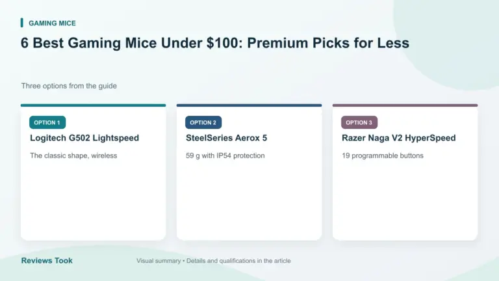Click the Reviews Took brand logo
Image resolution: width=499 pixels, height=281 pixels.
tap(47, 261)
